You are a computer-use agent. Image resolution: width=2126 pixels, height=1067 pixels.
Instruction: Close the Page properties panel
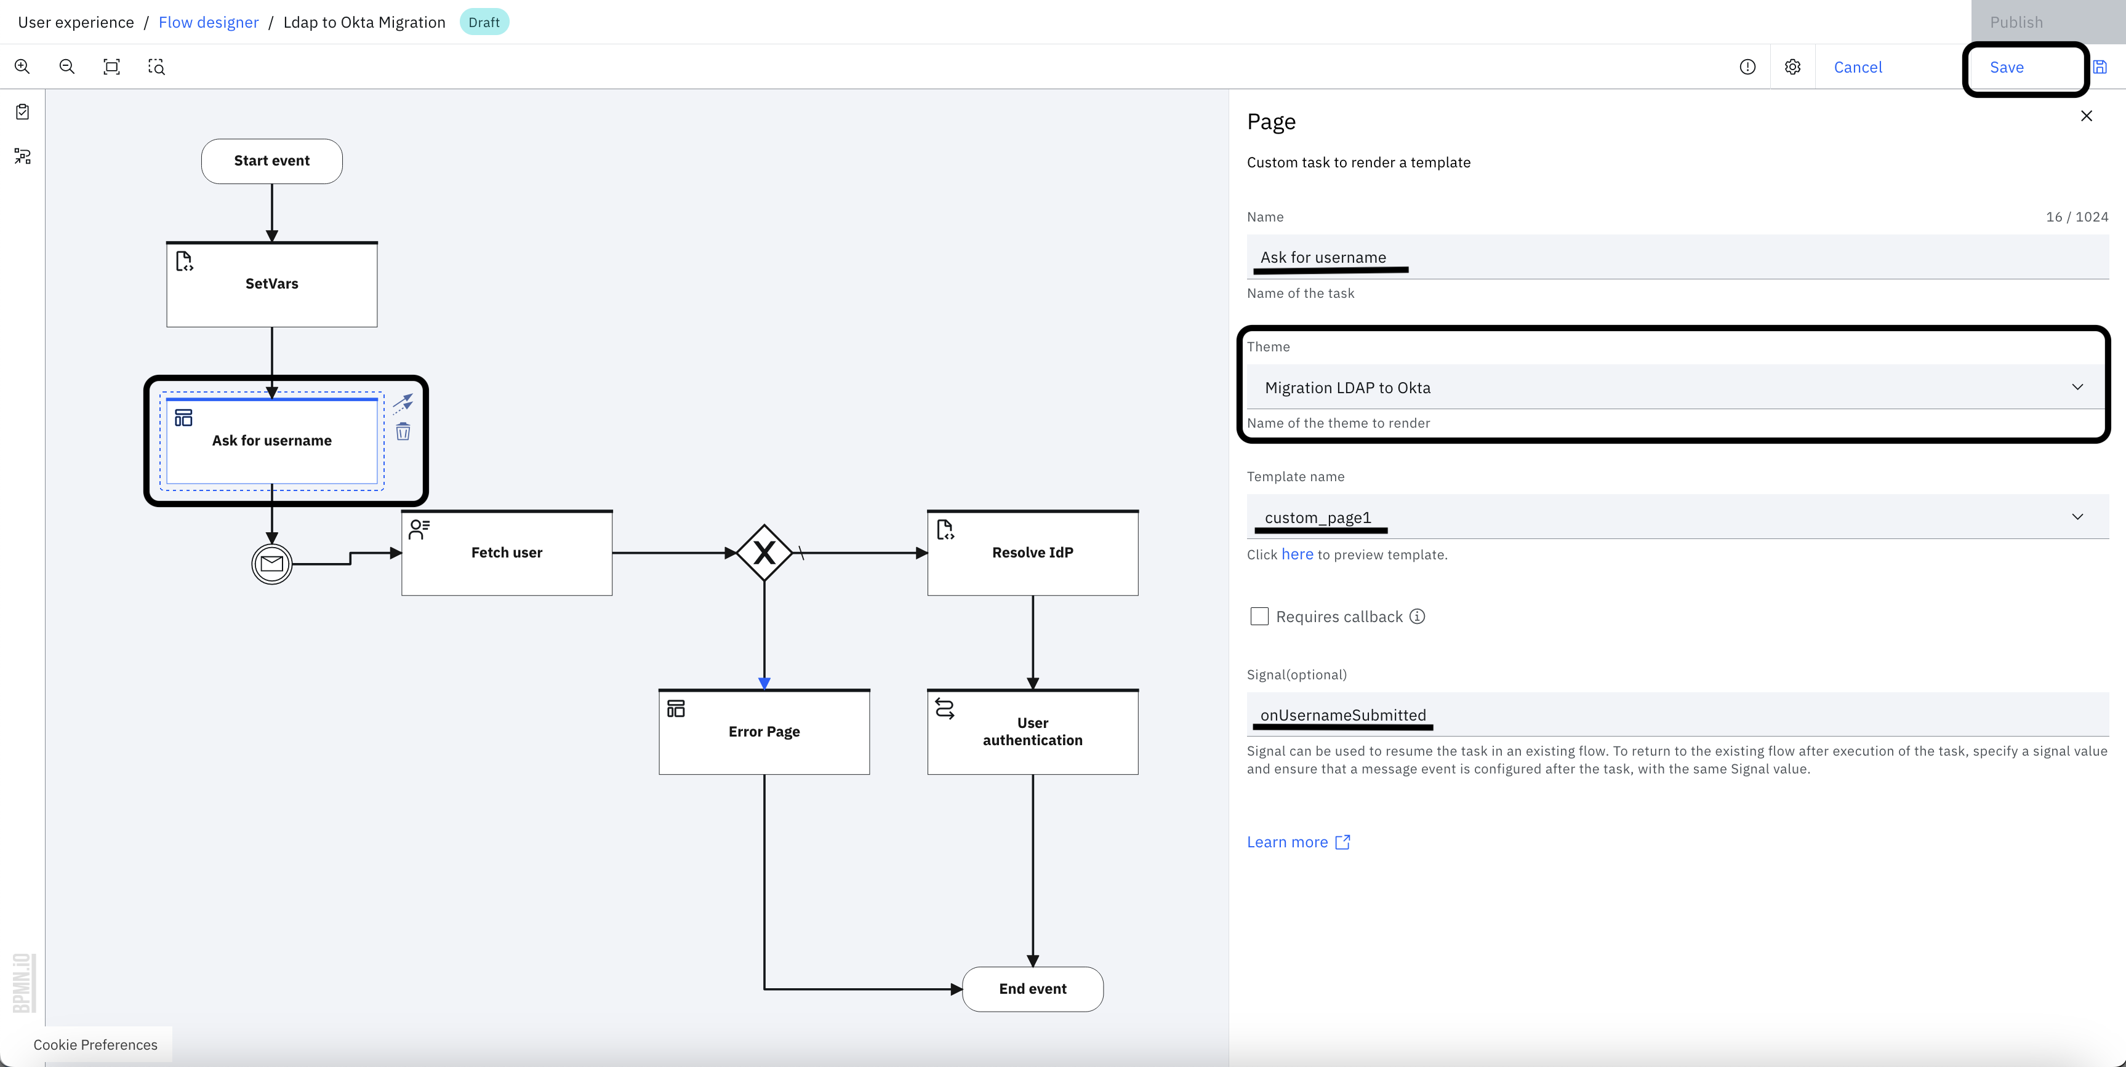(x=2085, y=116)
